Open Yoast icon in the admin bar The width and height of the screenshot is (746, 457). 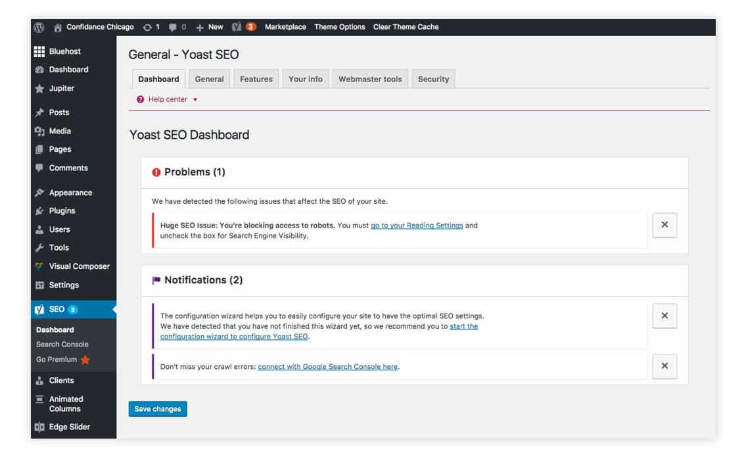pos(237,27)
